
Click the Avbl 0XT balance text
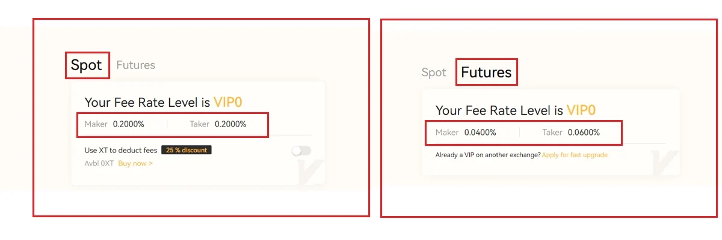99,163
